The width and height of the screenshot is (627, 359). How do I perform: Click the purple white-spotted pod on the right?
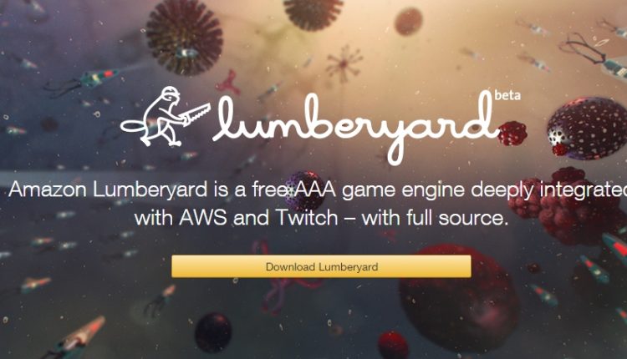coord(588,128)
